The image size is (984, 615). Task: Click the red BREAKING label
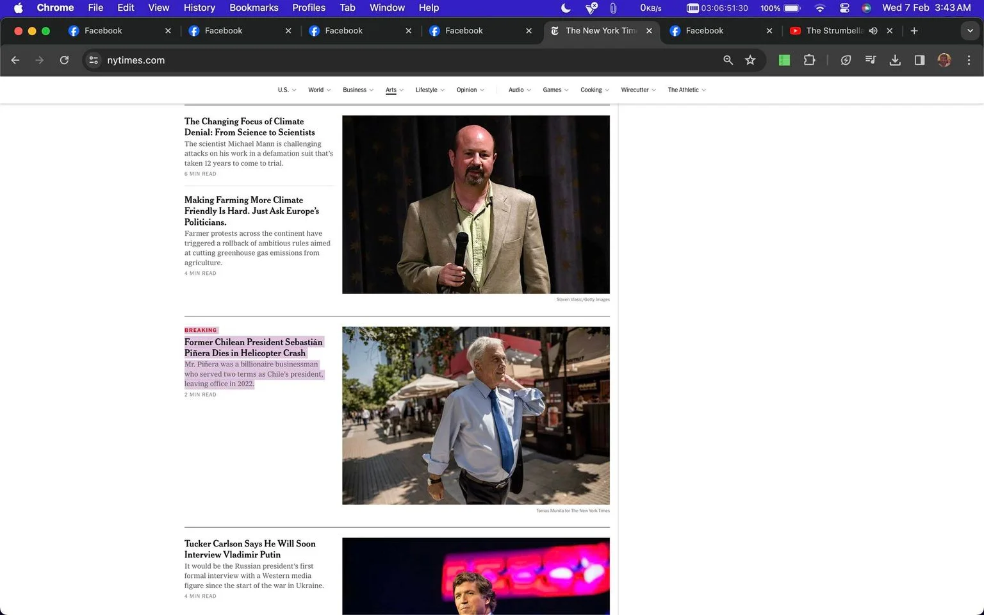click(x=201, y=330)
